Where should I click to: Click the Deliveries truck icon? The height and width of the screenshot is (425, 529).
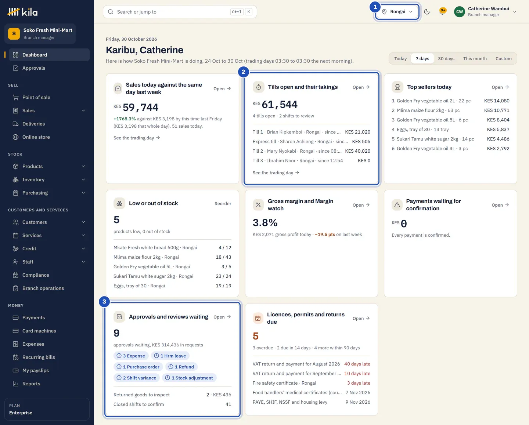pyautogui.click(x=15, y=124)
